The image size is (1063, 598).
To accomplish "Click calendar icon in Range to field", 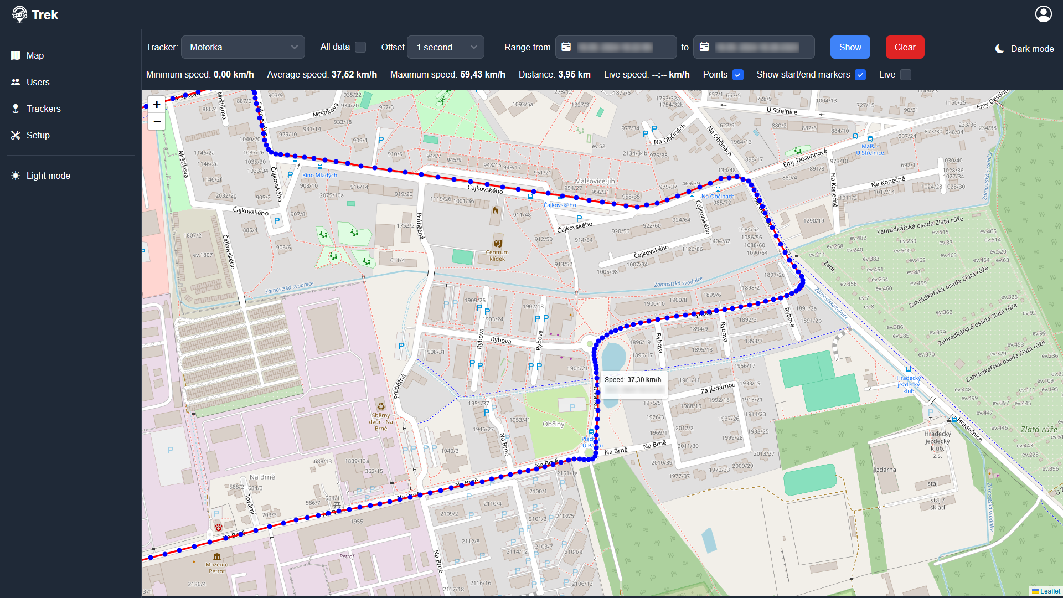I will tap(704, 47).
